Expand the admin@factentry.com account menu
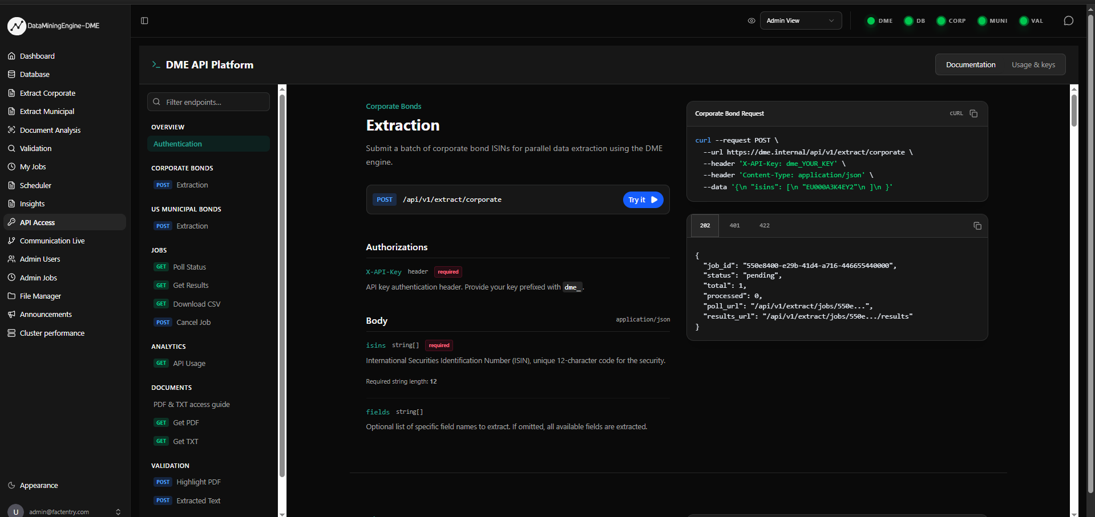 [64, 511]
